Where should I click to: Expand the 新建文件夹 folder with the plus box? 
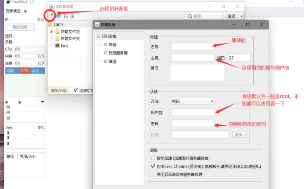(52, 31)
